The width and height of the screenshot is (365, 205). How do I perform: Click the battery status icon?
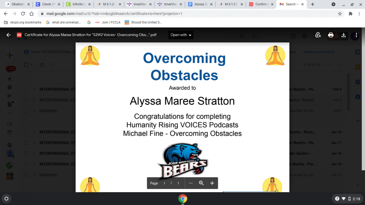pyautogui.click(x=350, y=199)
